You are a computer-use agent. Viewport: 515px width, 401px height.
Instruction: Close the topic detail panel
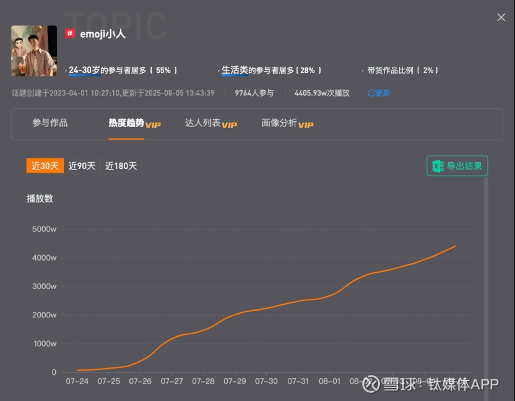(x=501, y=17)
